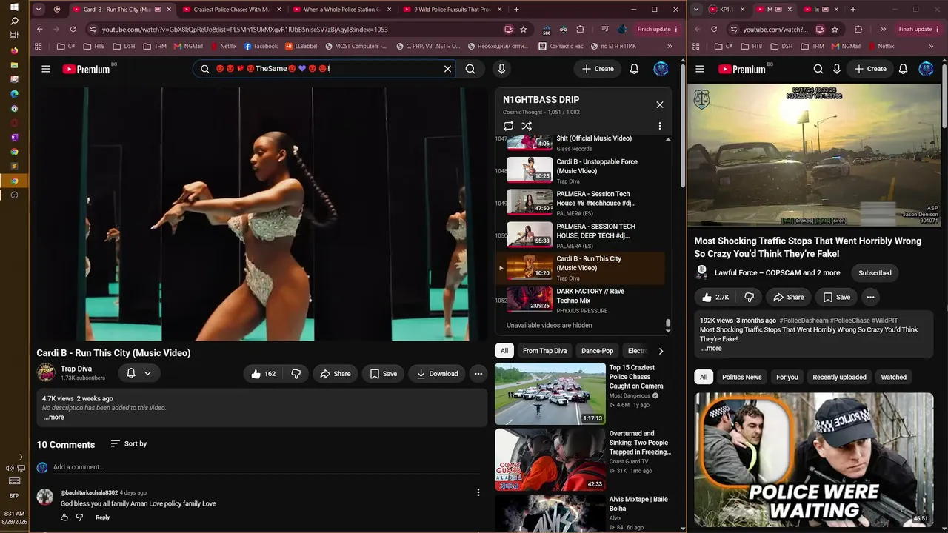Viewport: 948px width, 533px height.
Task: Open account avatar menu in left window
Action: (661, 69)
